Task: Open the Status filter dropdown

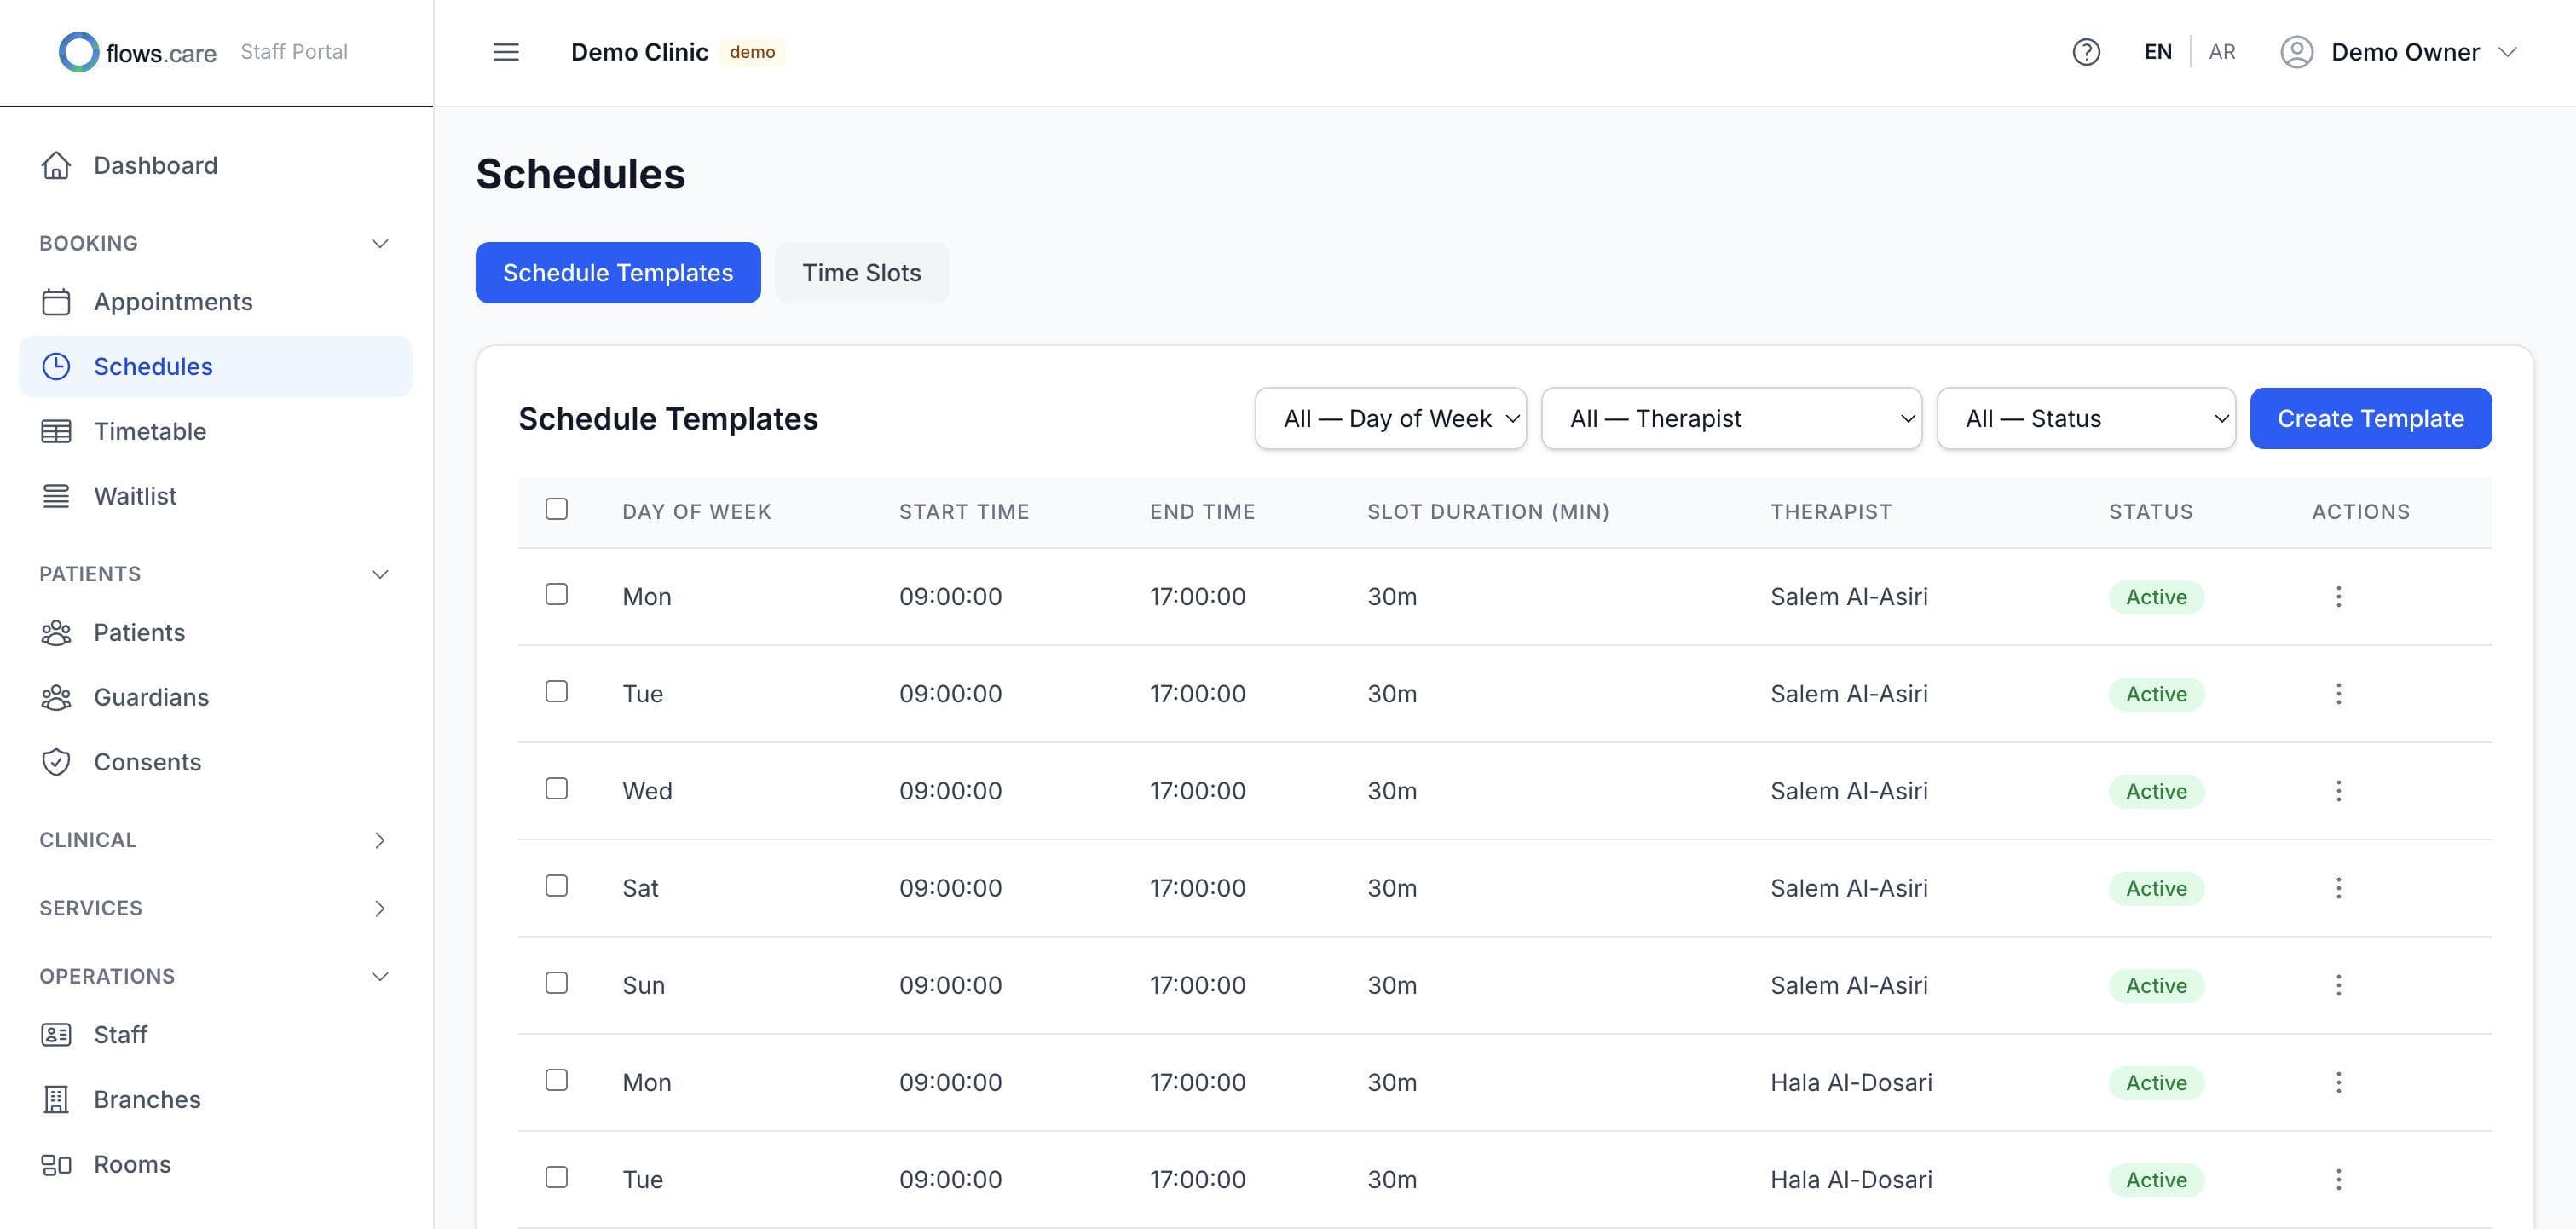Action: 2086,418
